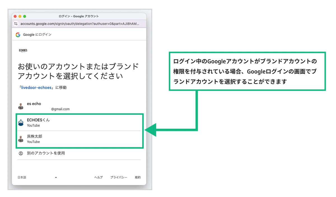This screenshot has width=336, height=197.
Task: Select 別のアカウントを使用 option
Action: point(79,153)
